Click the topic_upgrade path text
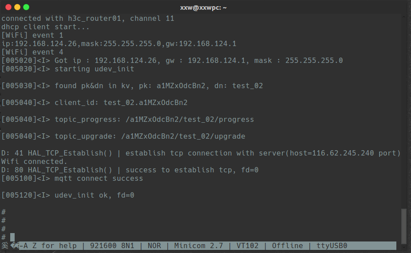 pos(183,136)
